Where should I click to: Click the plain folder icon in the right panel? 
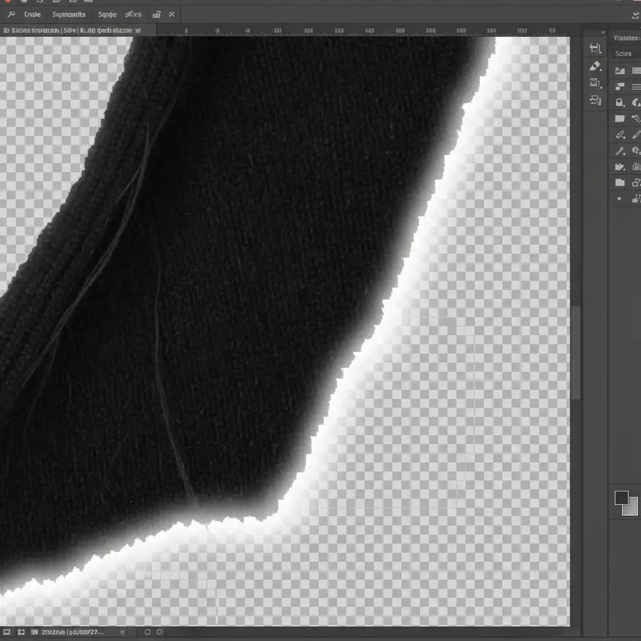pos(620,183)
